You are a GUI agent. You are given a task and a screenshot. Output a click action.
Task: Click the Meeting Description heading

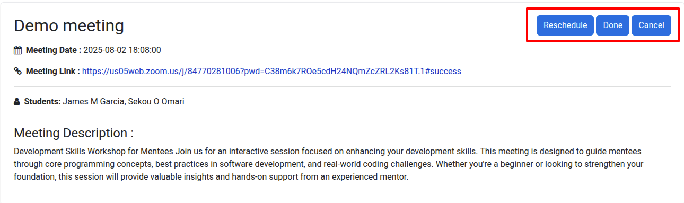pyautogui.click(x=74, y=133)
